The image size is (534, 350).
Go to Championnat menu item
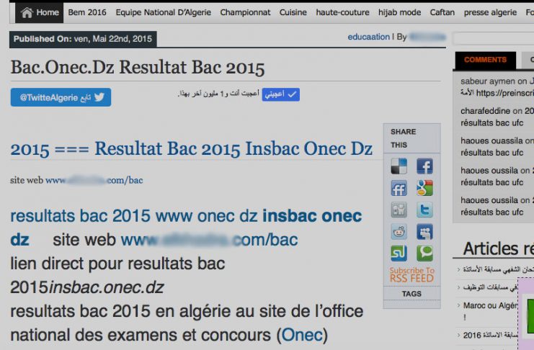tap(245, 12)
